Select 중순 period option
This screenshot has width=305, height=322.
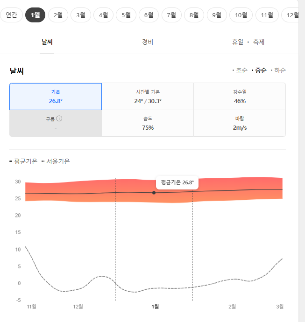tap(259, 70)
